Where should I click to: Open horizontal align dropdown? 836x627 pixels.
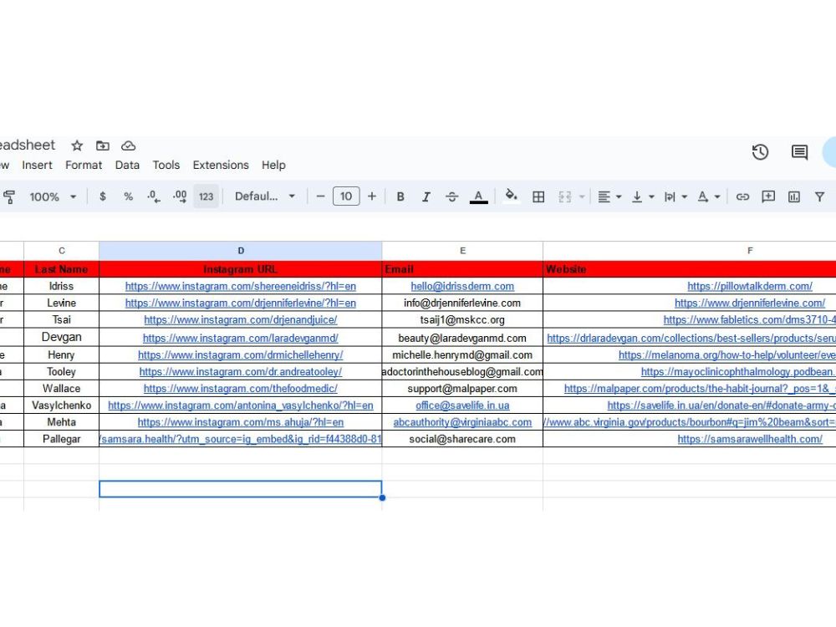pyautogui.click(x=609, y=196)
